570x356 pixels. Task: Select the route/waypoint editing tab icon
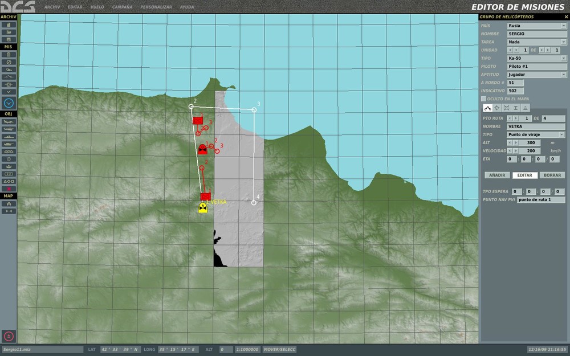click(x=488, y=107)
